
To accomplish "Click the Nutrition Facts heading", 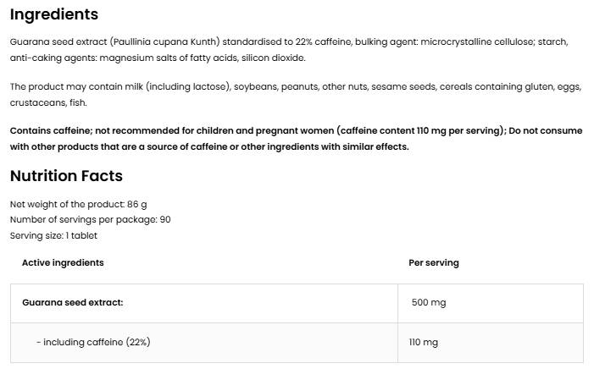I will coord(66,176).
